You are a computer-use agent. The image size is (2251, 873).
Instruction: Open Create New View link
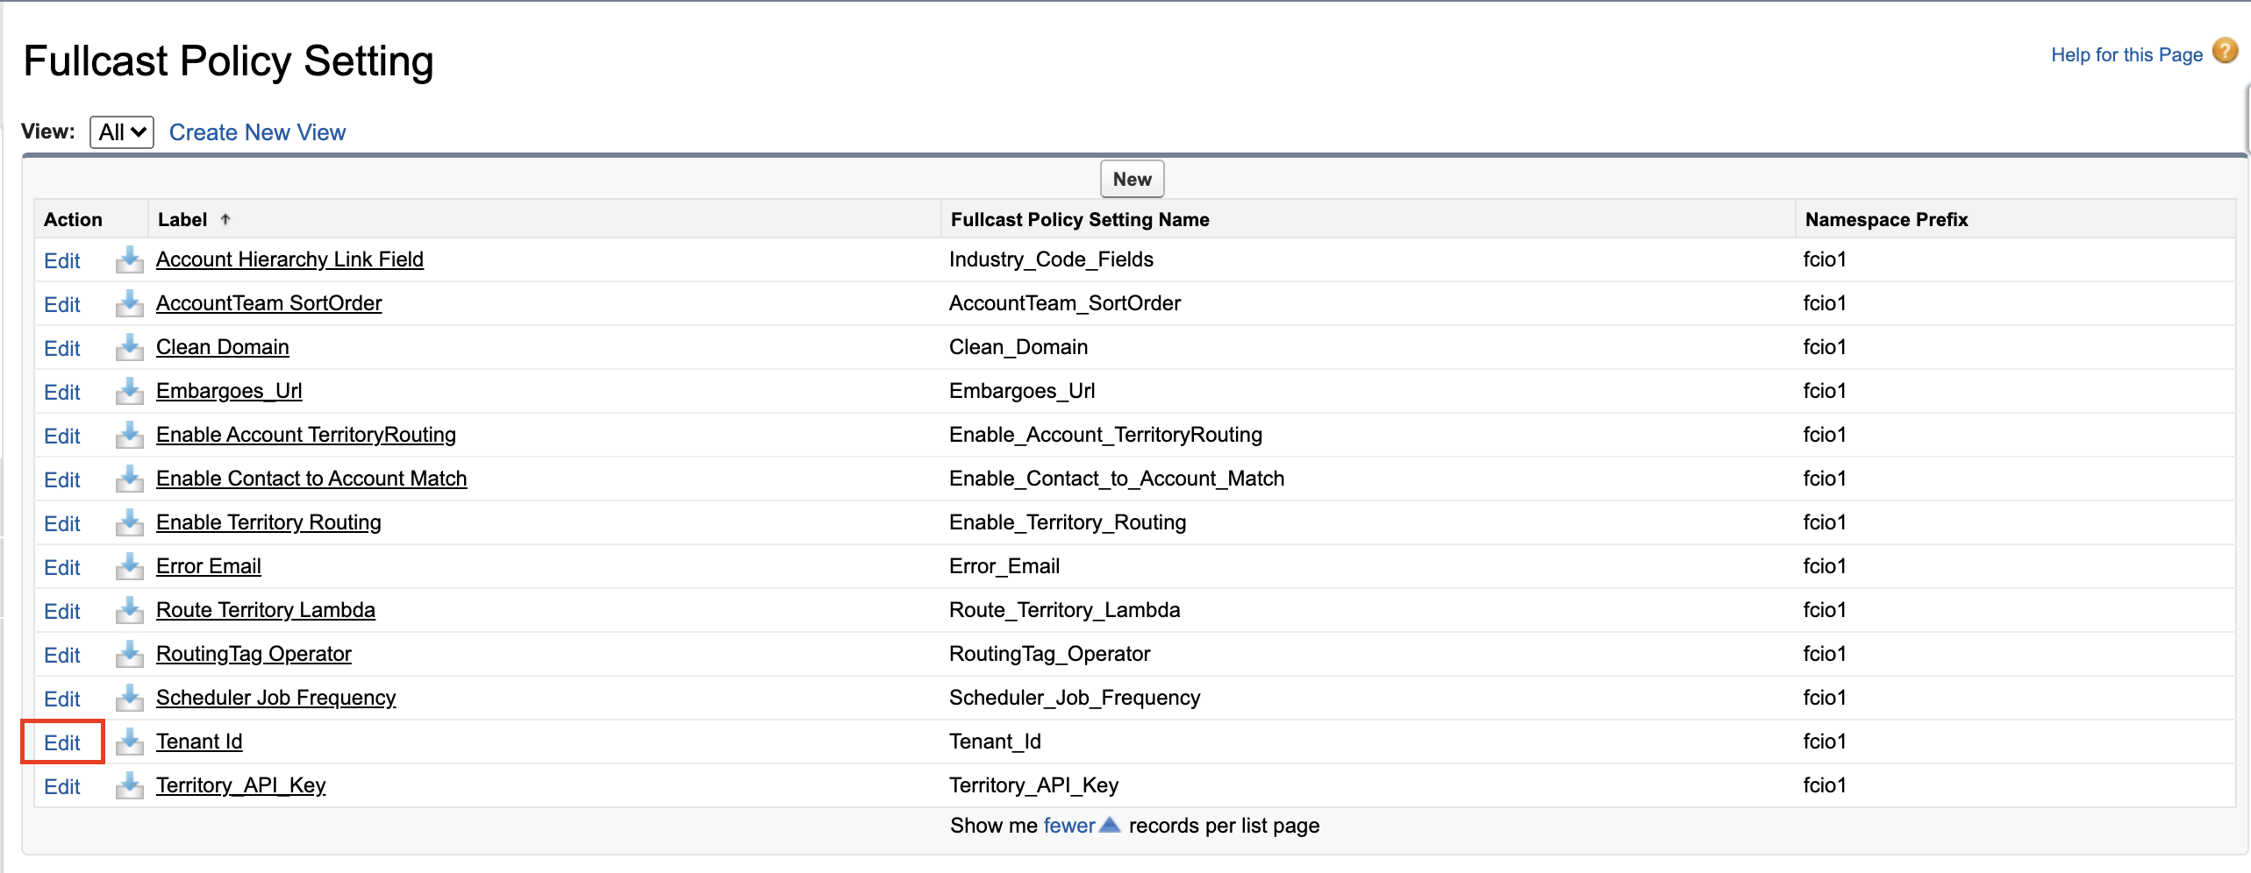coord(257,132)
